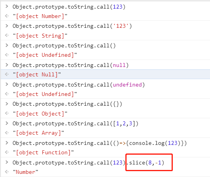Select the output "[object Number]"

pos(40,16)
